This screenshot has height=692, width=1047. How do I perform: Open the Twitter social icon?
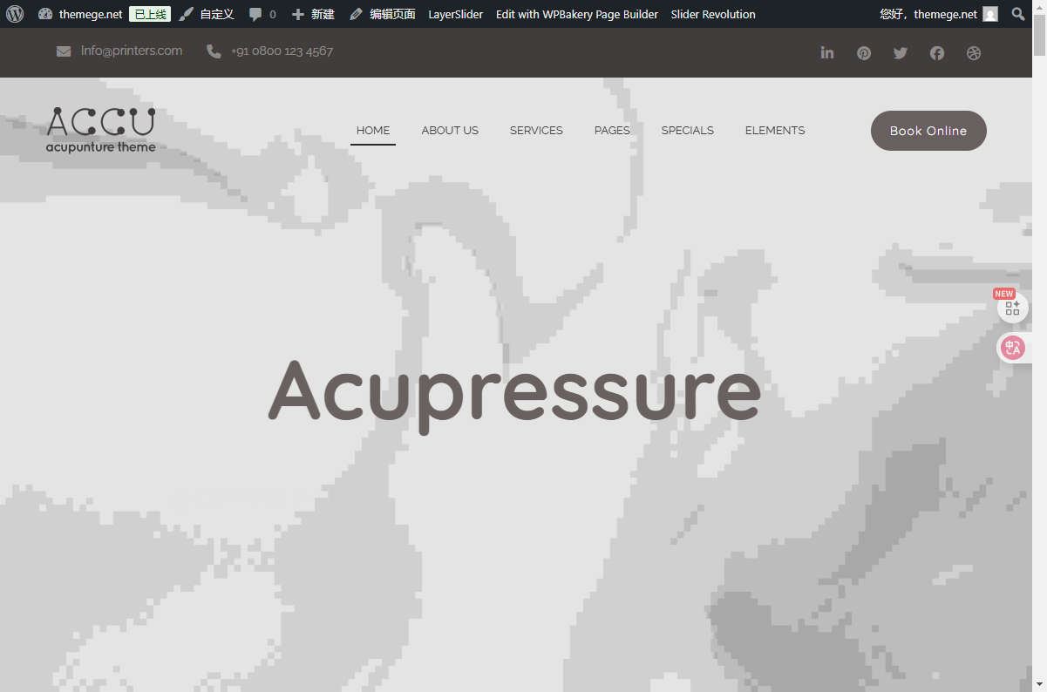click(901, 52)
